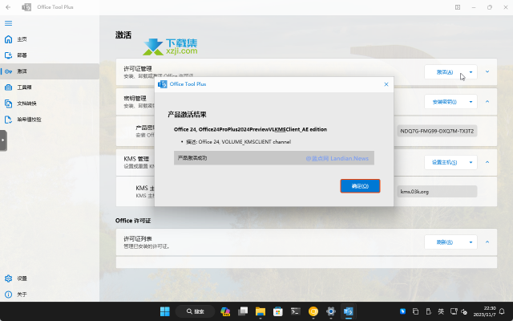
Task: Click the 设置主机(S) button
Action: point(445,162)
